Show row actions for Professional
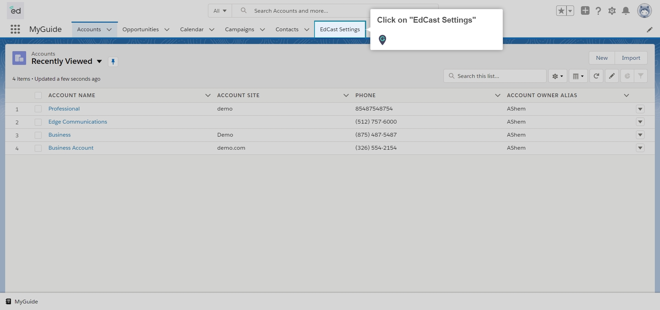The width and height of the screenshot is (660, 310). (640, 109)
